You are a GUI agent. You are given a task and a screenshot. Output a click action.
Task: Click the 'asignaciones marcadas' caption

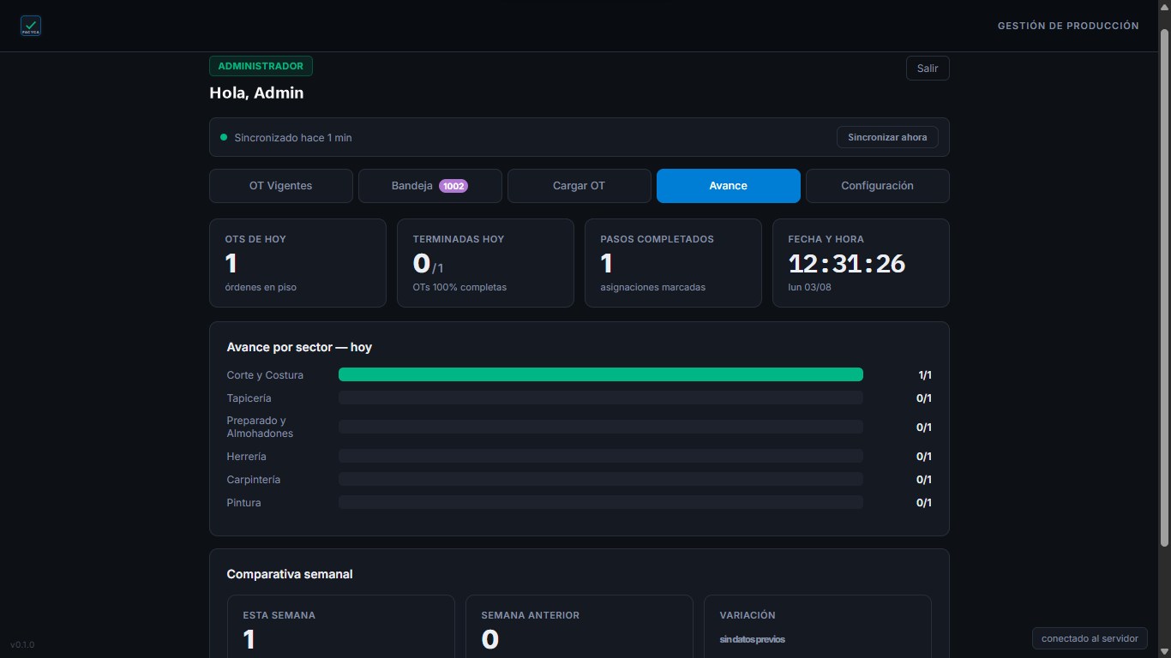point(653,287)
